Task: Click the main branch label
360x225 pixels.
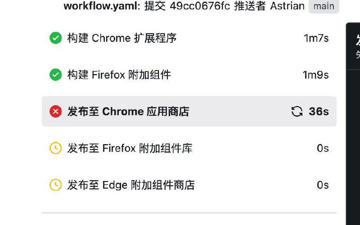Action: (x=324, y=6)
